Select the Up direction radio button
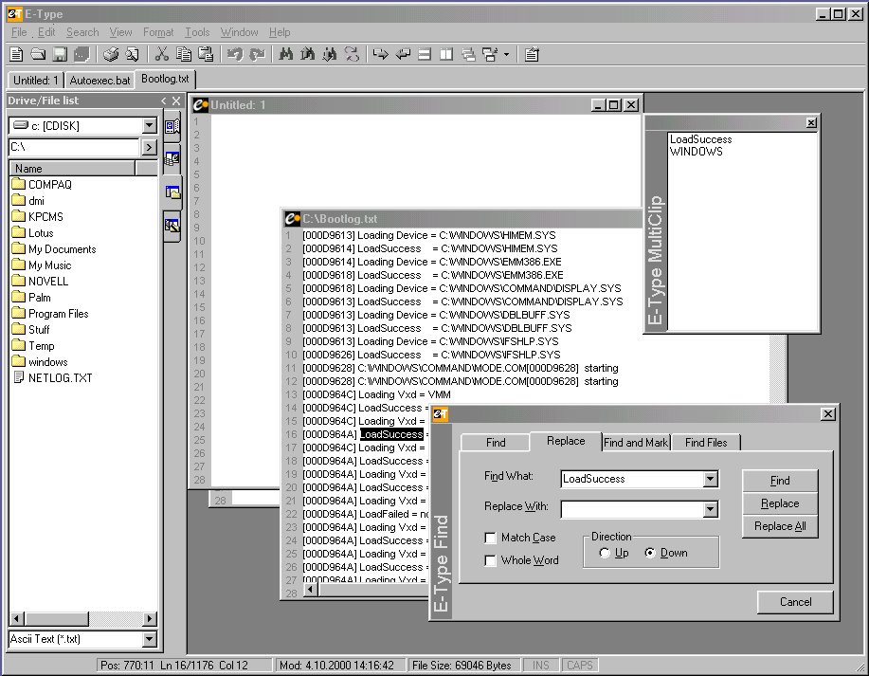869x676 pixels. tap(605, 554)
